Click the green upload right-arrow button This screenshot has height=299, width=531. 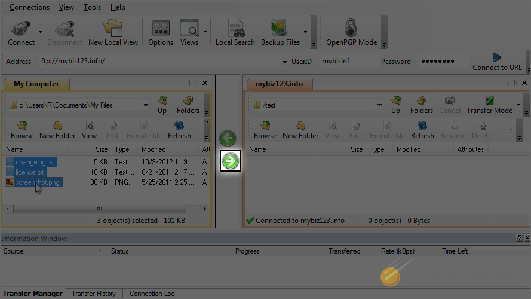click(x=230, y=161)
